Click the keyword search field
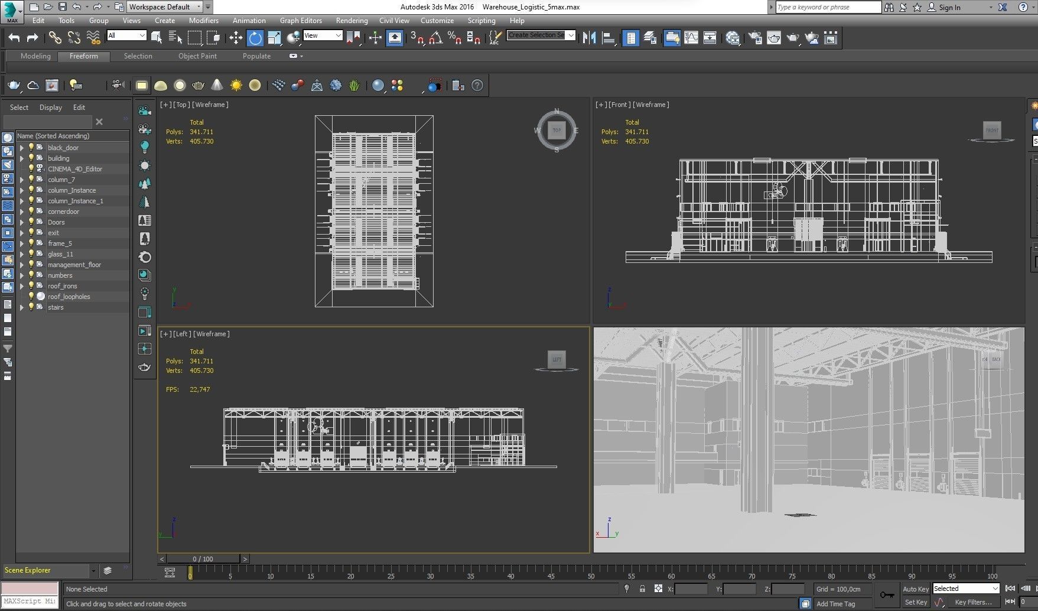The width and height of the screenshot is (1038, 611). point(828,7)
